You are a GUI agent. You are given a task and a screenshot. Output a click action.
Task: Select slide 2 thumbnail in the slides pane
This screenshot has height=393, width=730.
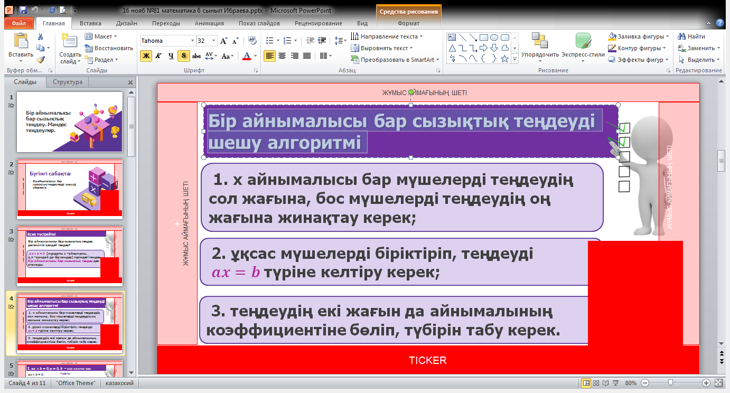click(70, 189)
